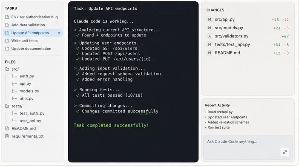Click document icon beside Fix user authentication bug
This screenshot has width=299, height=167.
7,17
